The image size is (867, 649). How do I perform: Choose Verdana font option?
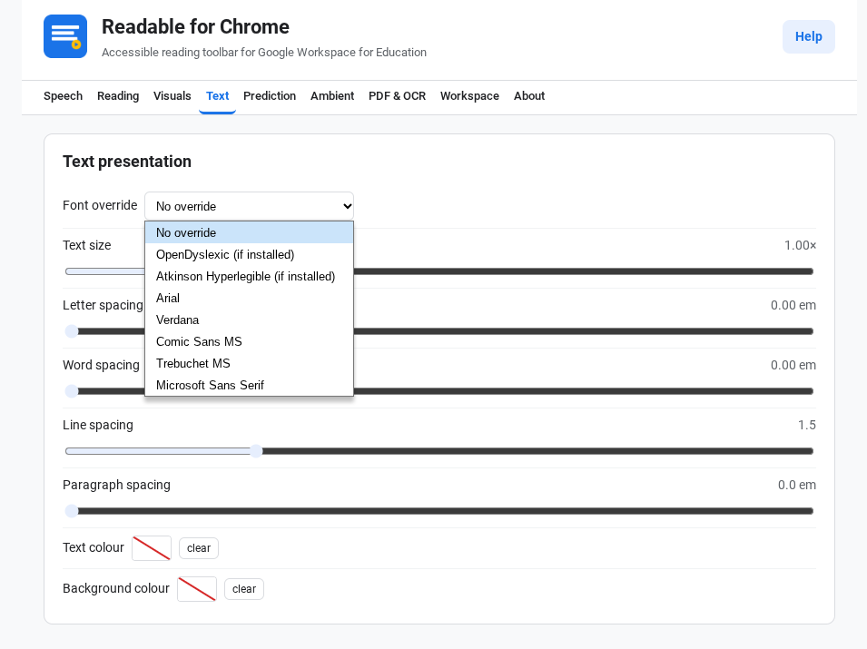click(249, 320)
